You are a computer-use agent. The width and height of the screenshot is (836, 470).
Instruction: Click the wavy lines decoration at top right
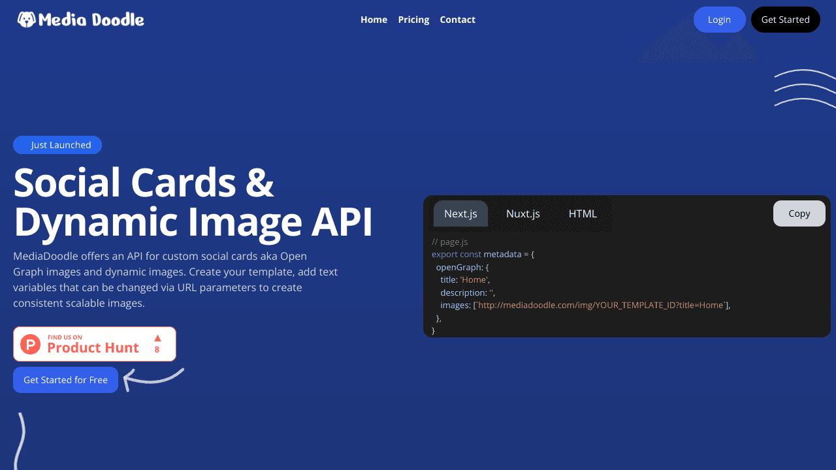click(805, 88)
